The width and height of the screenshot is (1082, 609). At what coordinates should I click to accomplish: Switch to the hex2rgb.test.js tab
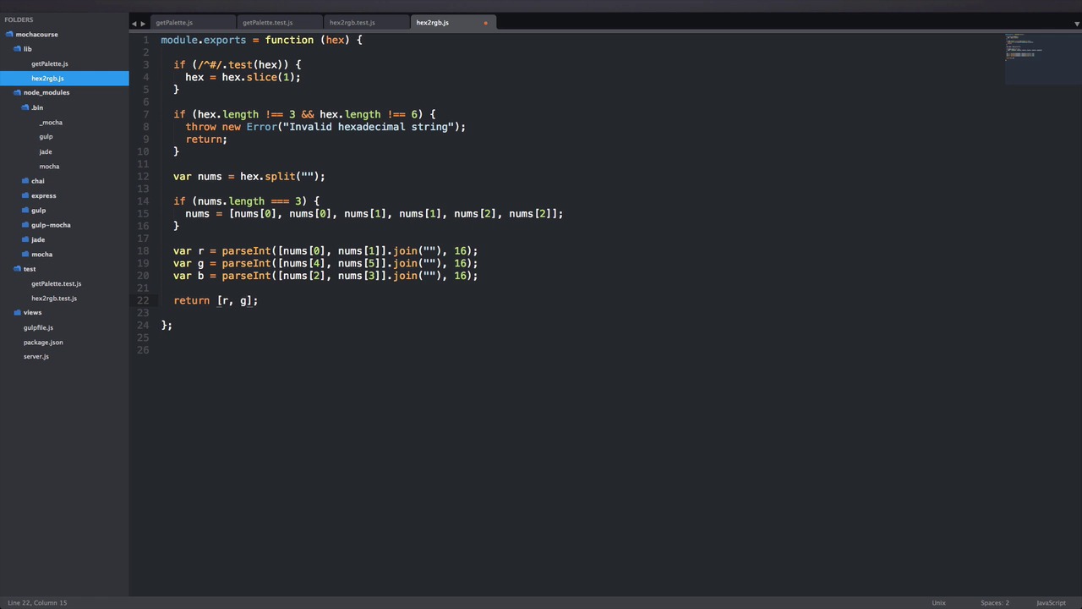point(366,23)
